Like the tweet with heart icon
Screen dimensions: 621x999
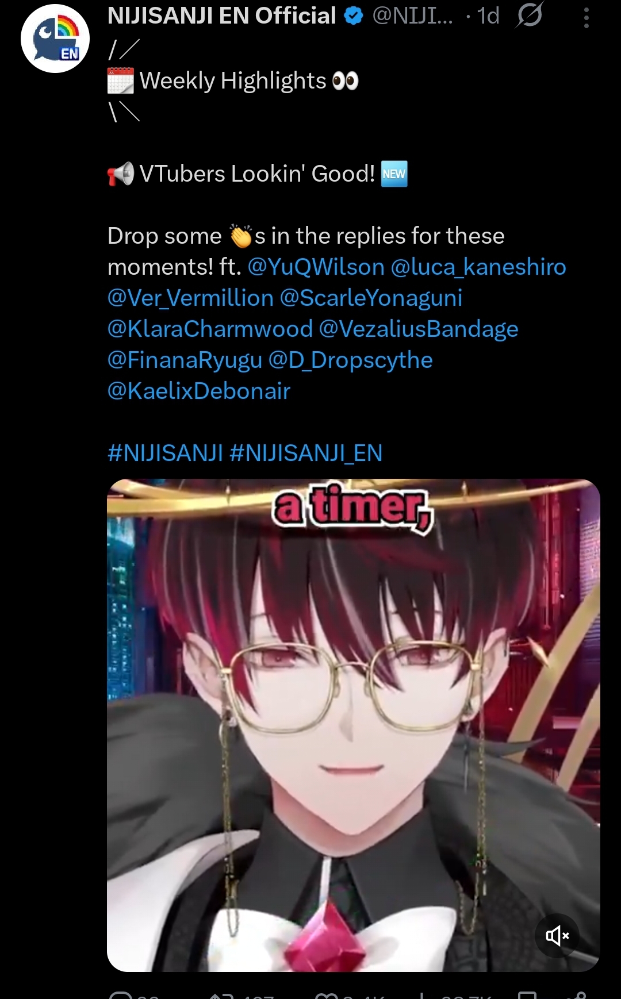coord(328,995)
